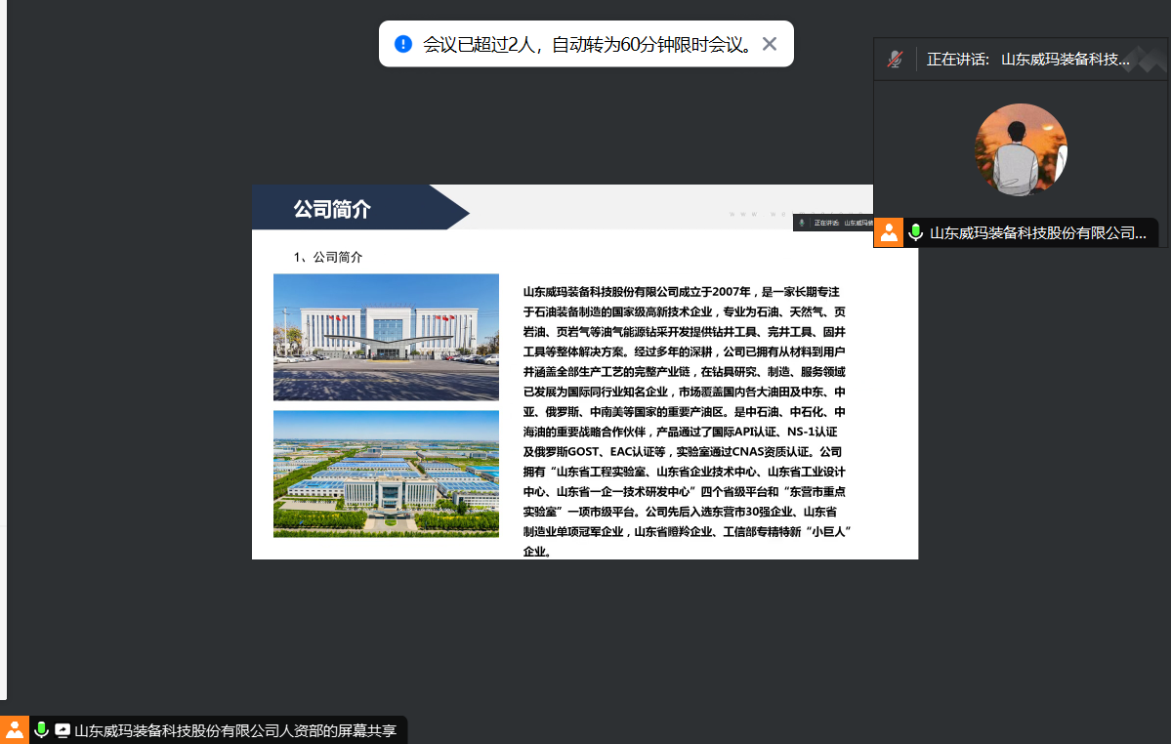The image size is (1171, 744).
Task: Dismiss the 60-minute meeting limit notification
Action: pyautogui.click(x=770, y=44)
